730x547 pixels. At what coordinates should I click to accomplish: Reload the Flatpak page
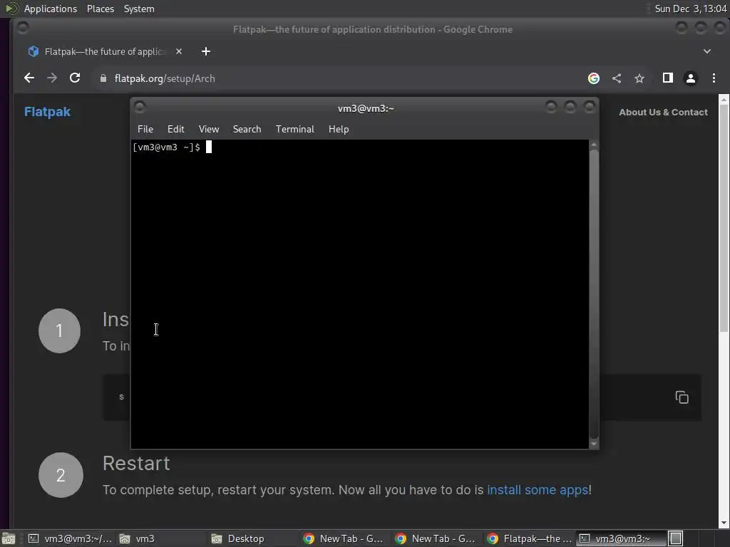pyautogui.click(x=74, y=78)
